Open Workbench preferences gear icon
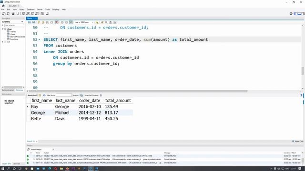This screenshot has height=171, width=305. point(291,14)
